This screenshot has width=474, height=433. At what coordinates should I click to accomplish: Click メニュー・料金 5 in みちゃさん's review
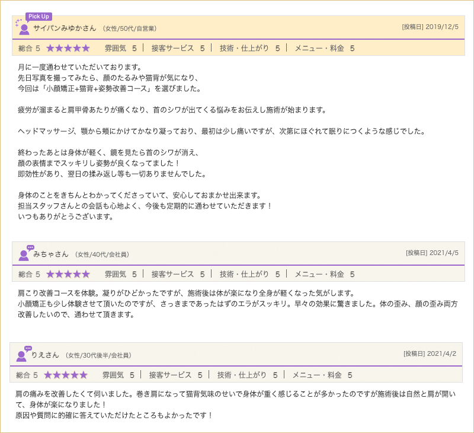[x=325, y=274]
